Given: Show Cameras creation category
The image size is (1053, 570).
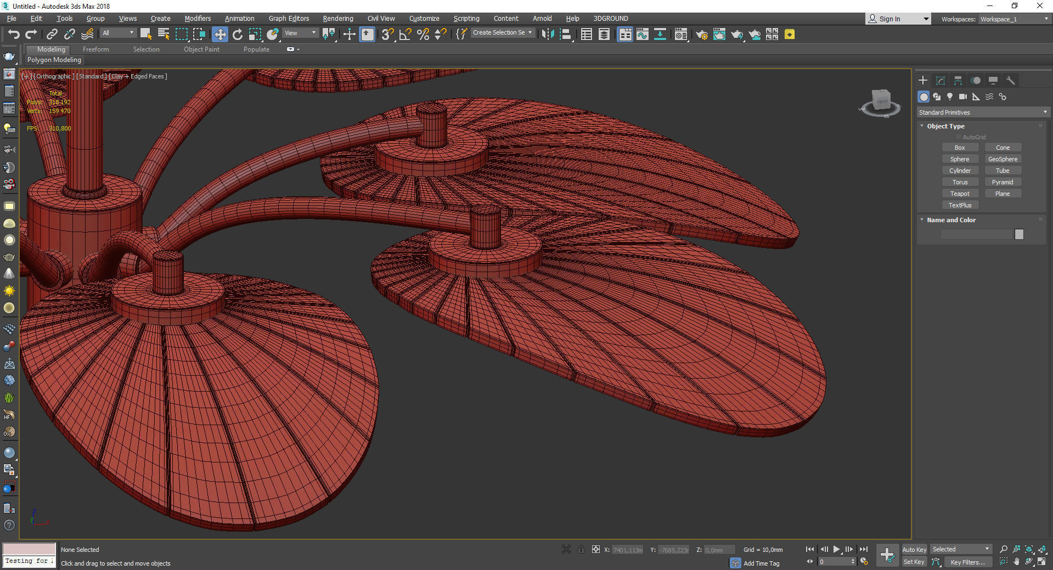Looking at the screenshot, I should (x=963, y=97).
